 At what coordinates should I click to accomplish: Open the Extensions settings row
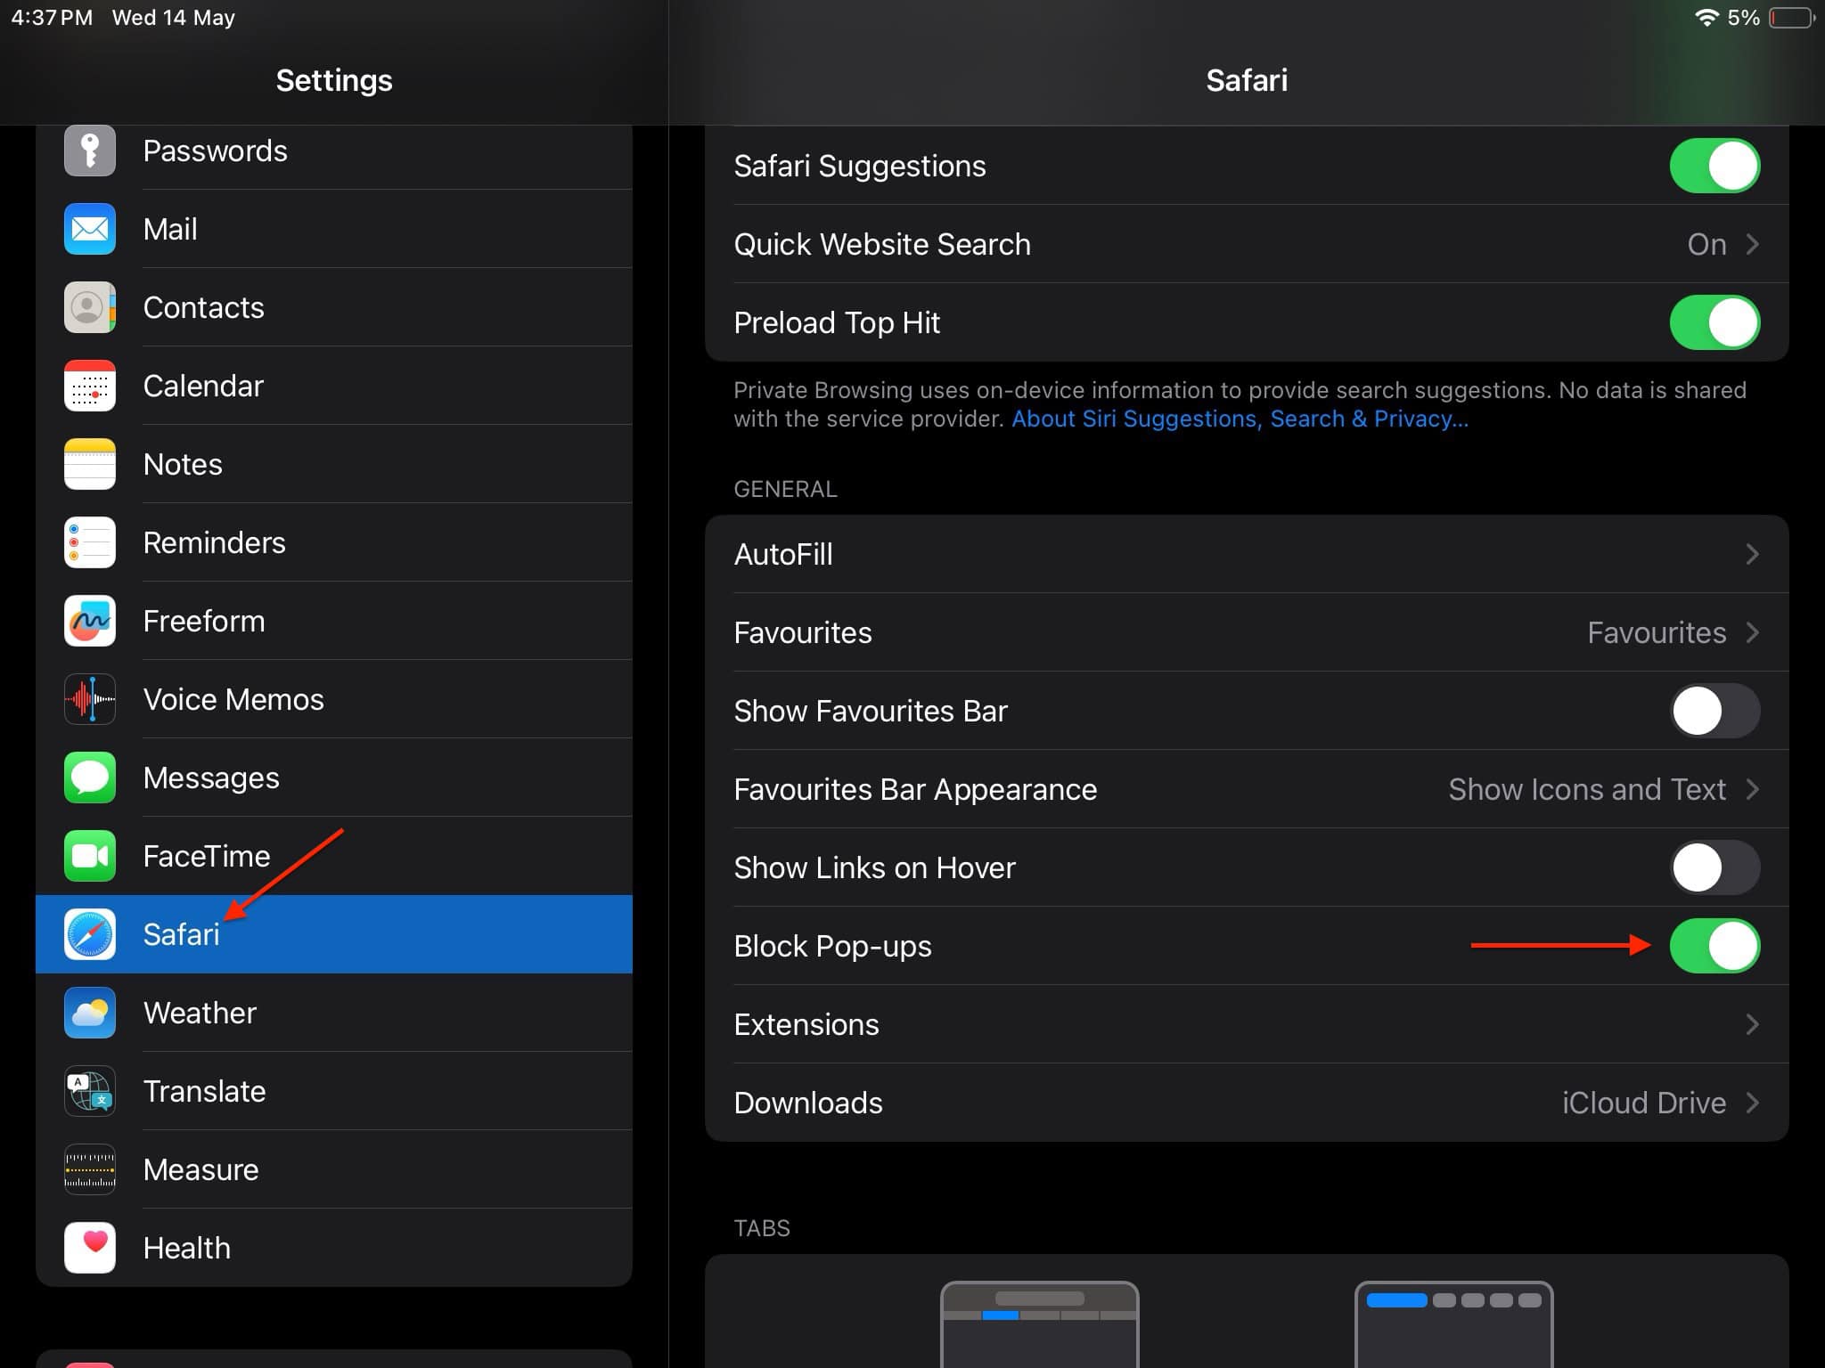[1248, 1024]
